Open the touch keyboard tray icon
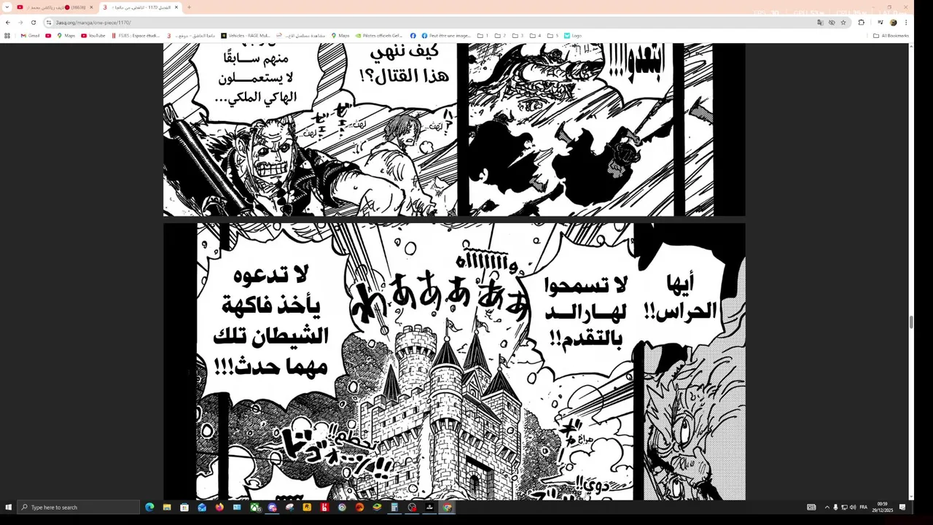 (x=811, y=507)
